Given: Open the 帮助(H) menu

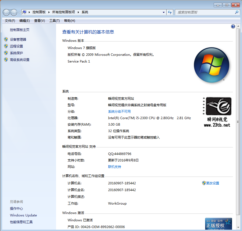Looking at the screenshot, I should click(x=70, y=21).
